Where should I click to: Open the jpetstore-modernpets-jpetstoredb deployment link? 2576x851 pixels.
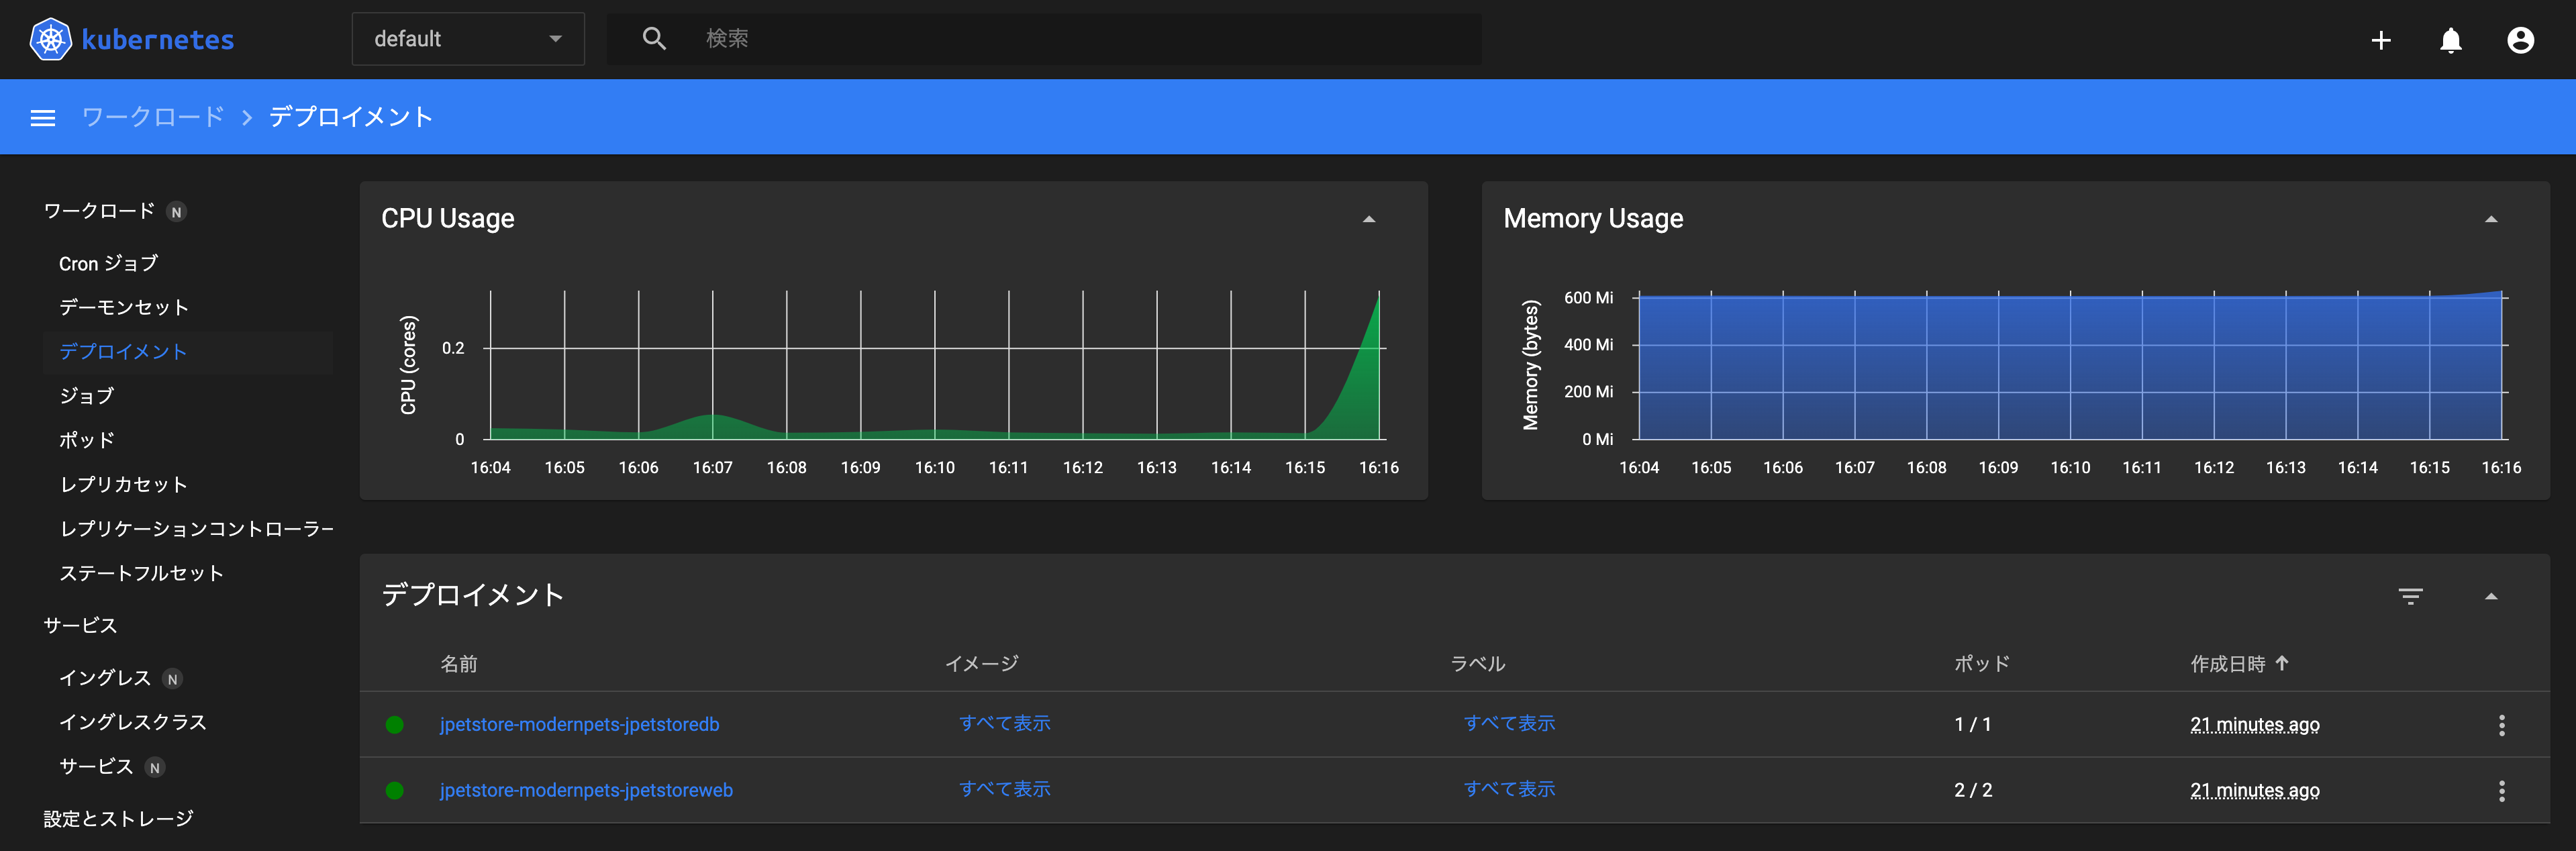tap(580, 724)
